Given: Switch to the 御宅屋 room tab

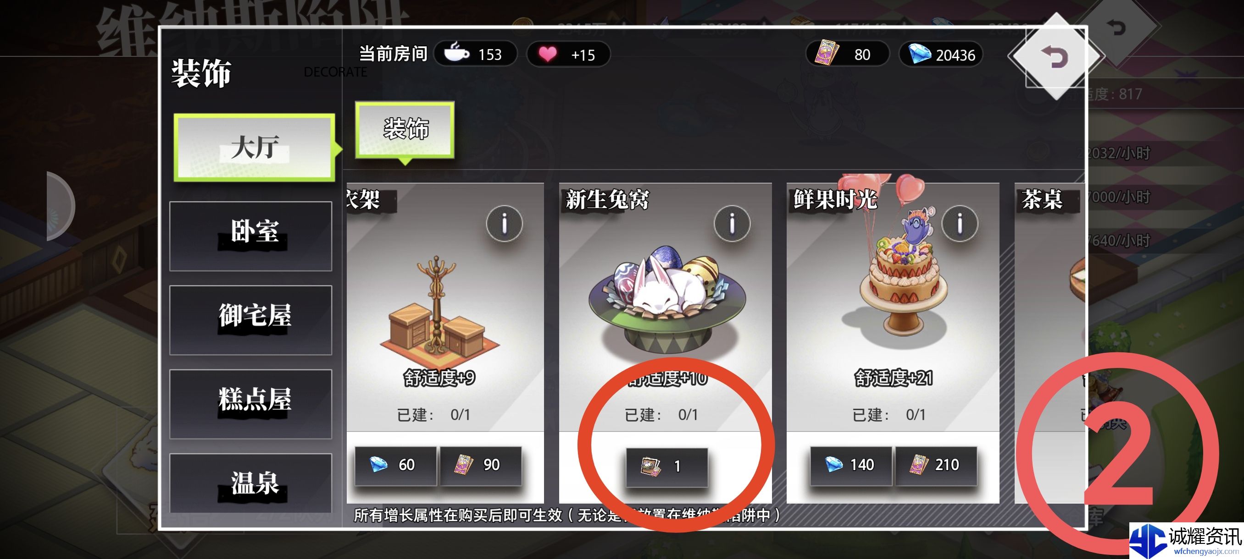Looking at the screenshot, I should 250,320.
